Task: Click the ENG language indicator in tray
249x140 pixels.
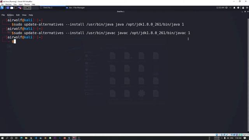Action: [232, 138]
